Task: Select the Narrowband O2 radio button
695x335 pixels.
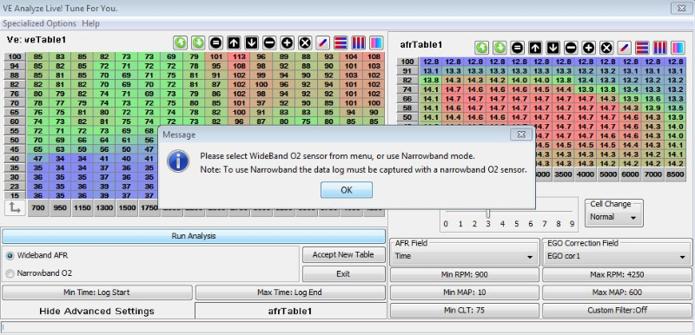Action: (10, 274)
